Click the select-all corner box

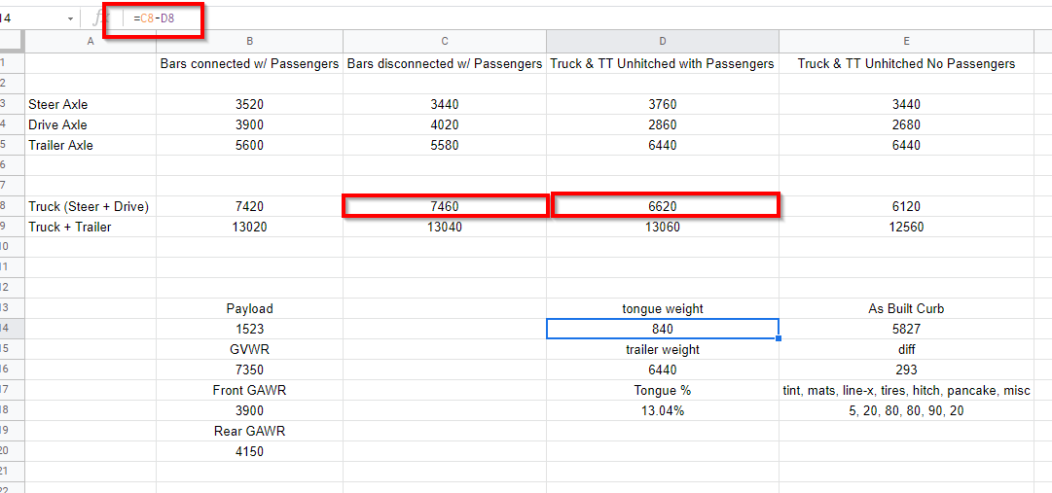click(x=12, y=41)
